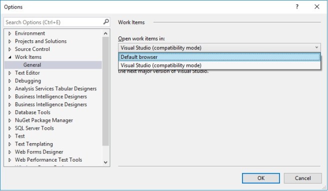Expand the Debugging node
The height and width of the screenshot is (191, 328).
coord(9,81)
